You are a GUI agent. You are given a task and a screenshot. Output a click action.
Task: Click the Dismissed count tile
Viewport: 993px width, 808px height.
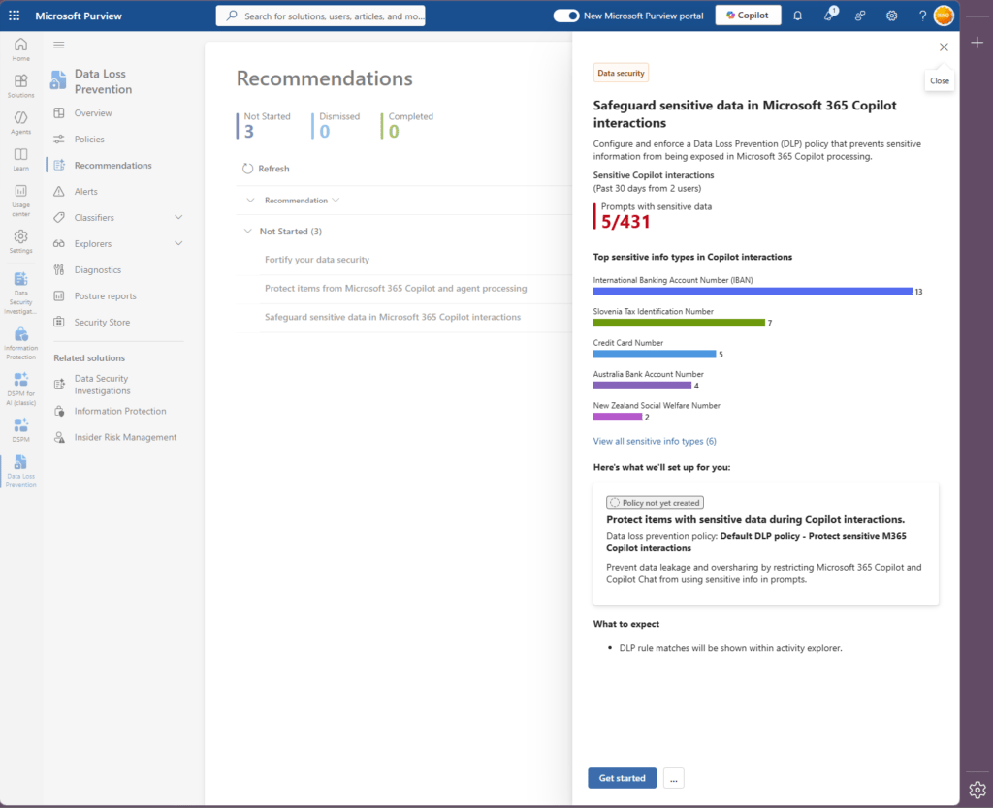pyautogui.click(x=336, y=125)
